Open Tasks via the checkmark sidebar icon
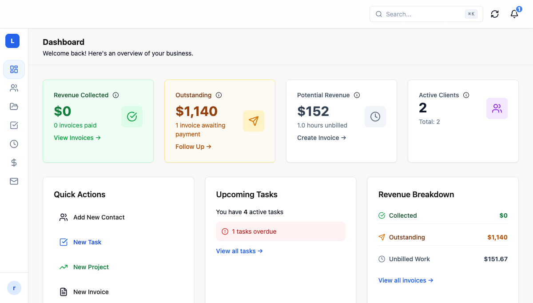The width and height of the screenshot is (533, 303). pyautogui.click(x=14, y=125)
